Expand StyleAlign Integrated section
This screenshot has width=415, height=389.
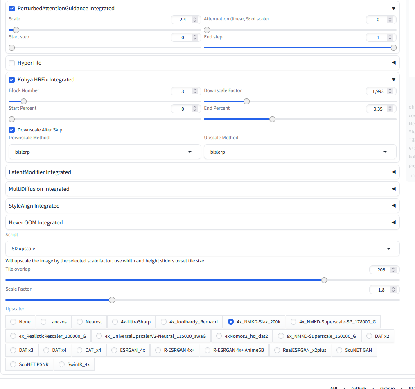point(203,206)
